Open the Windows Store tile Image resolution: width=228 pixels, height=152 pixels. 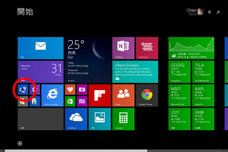point(70,101)
